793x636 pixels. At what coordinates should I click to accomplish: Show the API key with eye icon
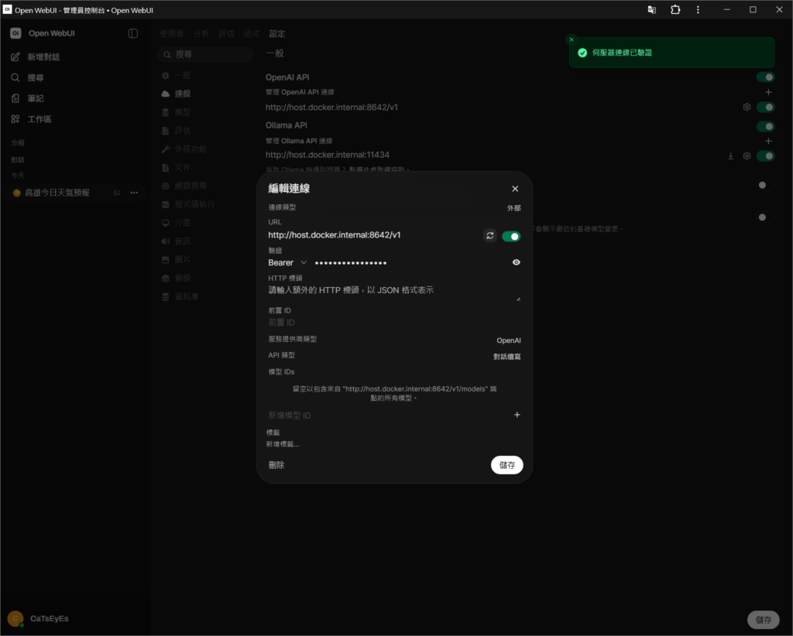tap(516, 262)
